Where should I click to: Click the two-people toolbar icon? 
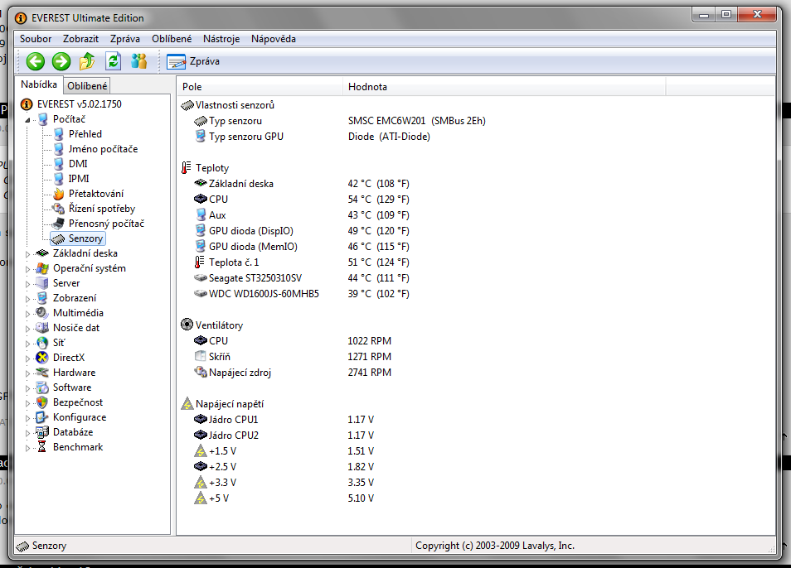pos(138,61)
